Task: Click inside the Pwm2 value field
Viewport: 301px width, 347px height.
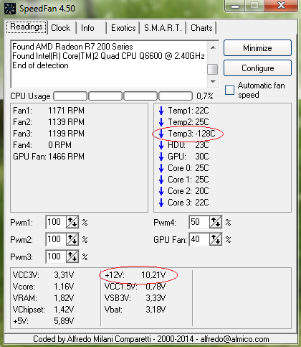Action: coord(56,239)
